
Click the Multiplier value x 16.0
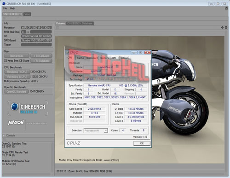pos(94,113)
